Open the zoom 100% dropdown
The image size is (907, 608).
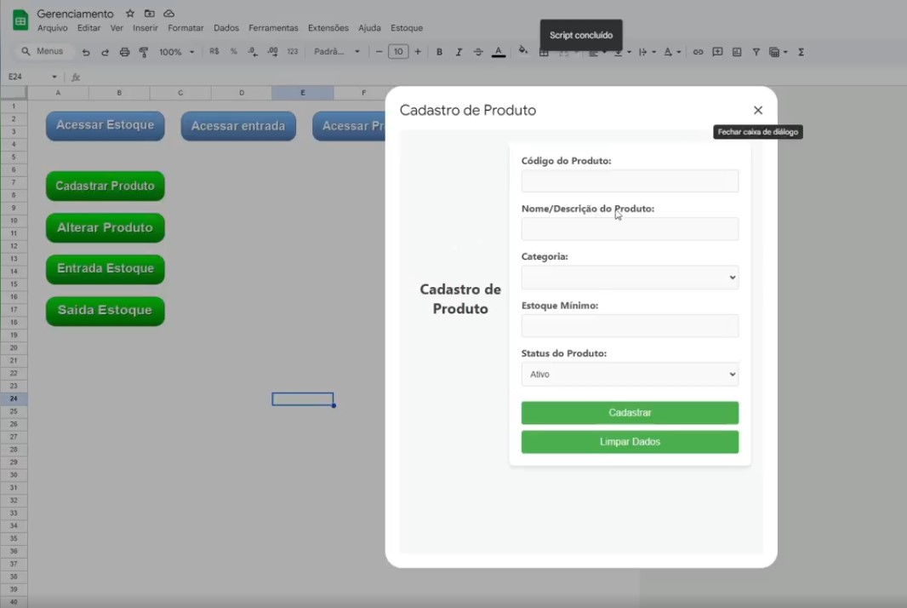pyautogui.click(x=176, y=52)
